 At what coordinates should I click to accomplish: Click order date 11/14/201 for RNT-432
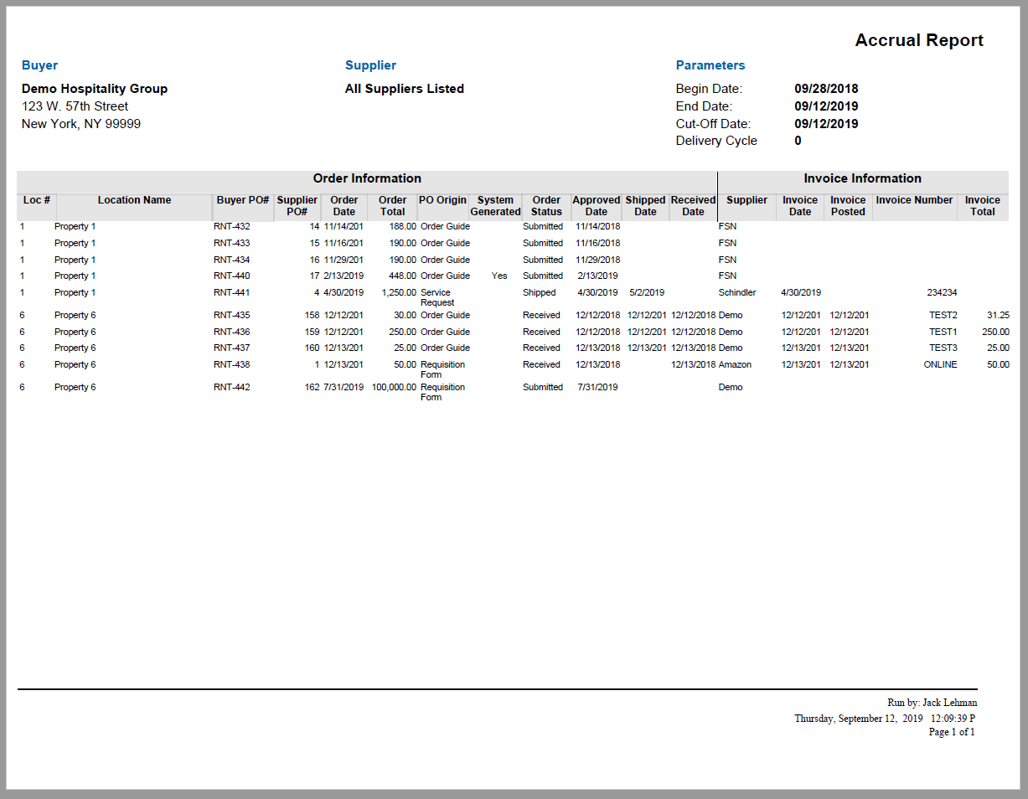click(345, 226)
